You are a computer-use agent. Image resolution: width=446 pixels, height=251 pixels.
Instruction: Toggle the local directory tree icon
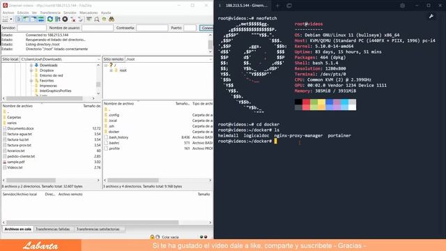coord(26,19)
